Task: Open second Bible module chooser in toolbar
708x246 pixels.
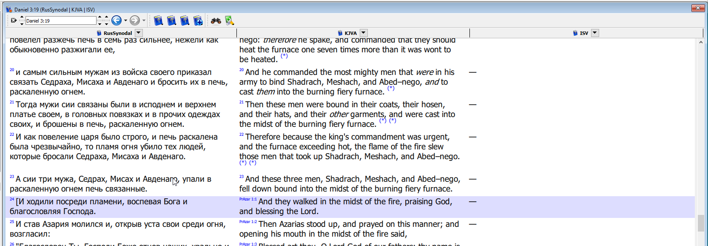Action: click(x=171, y=20)
